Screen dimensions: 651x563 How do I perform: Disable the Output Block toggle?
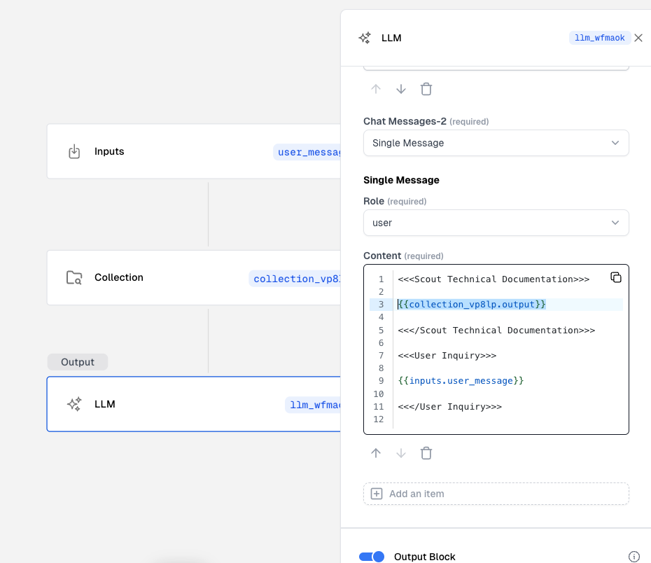(x=372, y=557)
